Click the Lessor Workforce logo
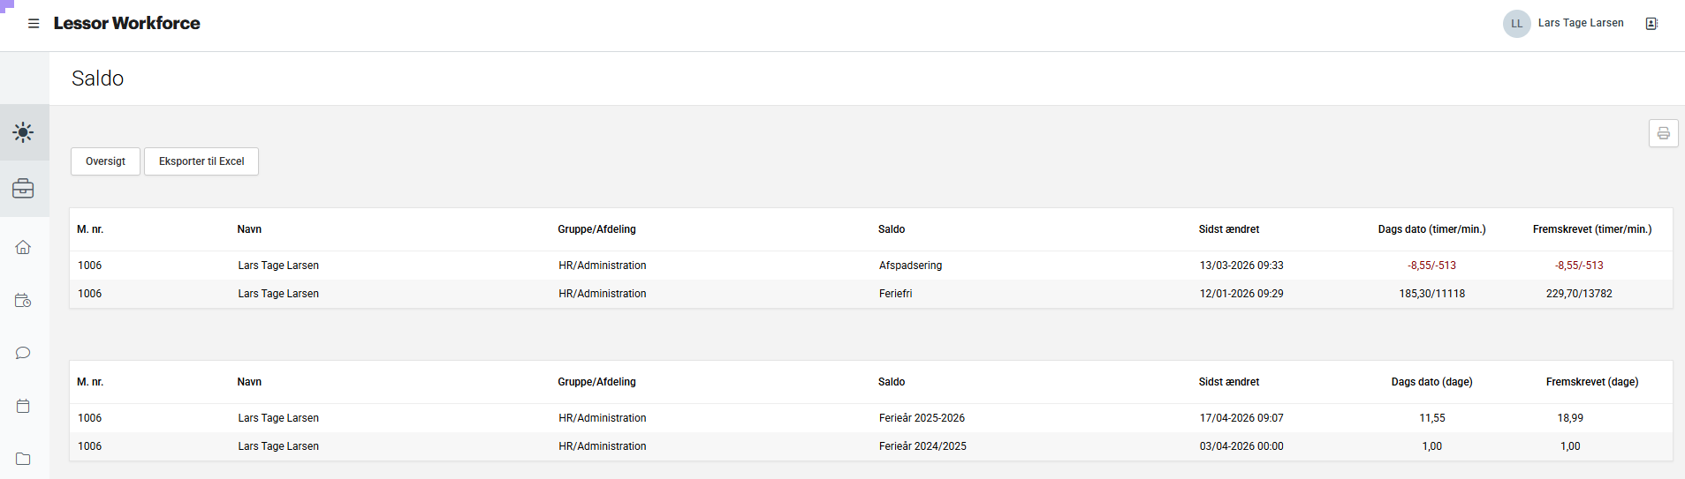This screenshot has width=1685, height=479. (x=127, y=24)
